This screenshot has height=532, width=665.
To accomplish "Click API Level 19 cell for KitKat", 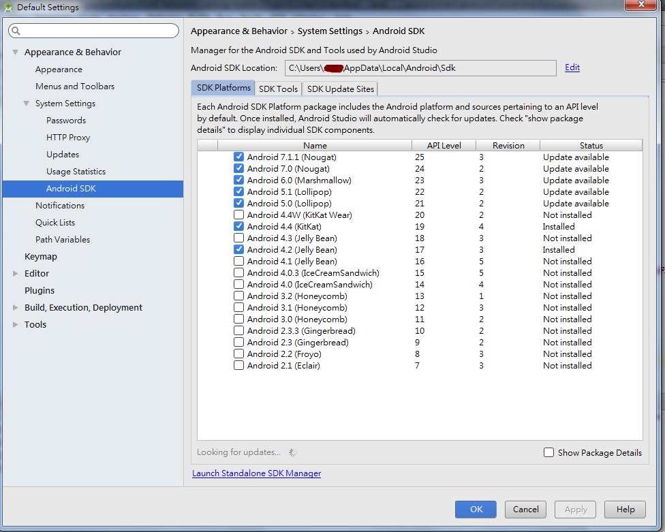I will point(420,226).
